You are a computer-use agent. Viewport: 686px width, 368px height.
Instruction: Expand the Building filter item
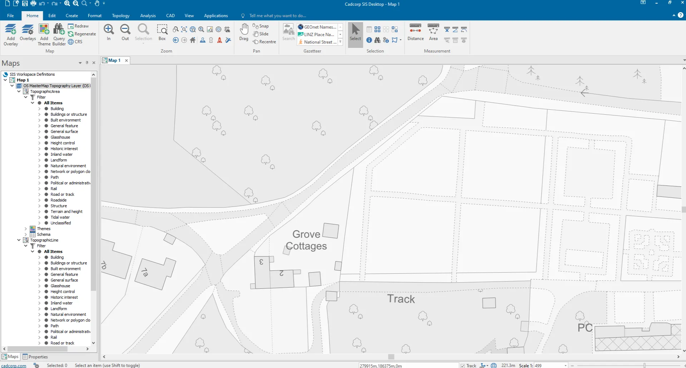tap(39, 108)
